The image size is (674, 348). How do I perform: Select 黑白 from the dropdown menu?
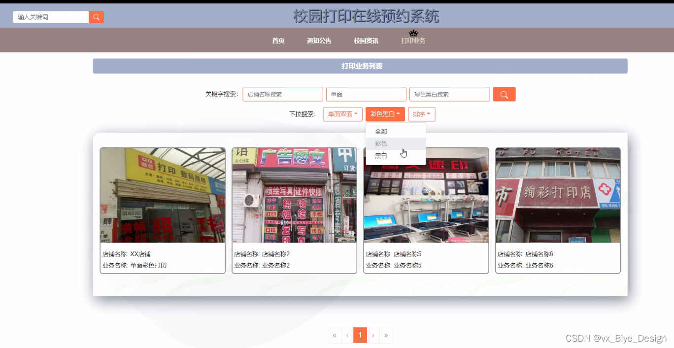click(x=396, y=156)
